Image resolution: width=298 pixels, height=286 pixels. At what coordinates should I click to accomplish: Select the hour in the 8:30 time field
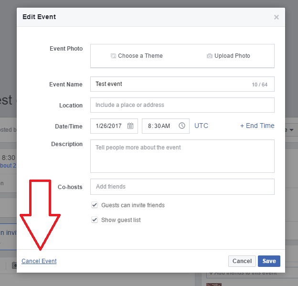click(x=149, y=126)
